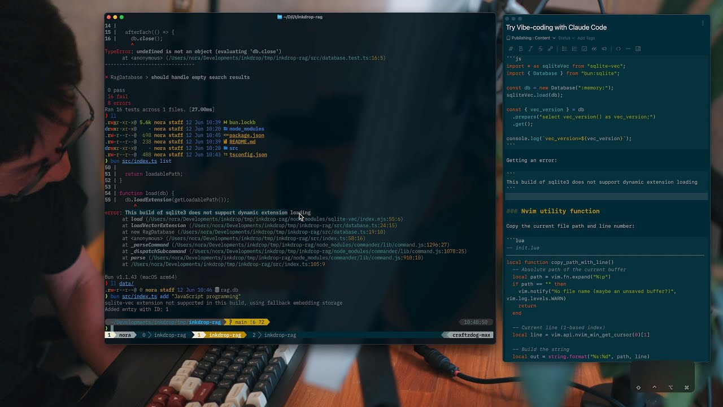Image resolution: width=723 pixels, height=407 pixels.
Task: Click "Copy the current file path and line number:" text
Action: [570, 226]
